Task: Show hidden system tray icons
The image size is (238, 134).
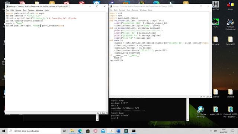Action: coord(211,131)
